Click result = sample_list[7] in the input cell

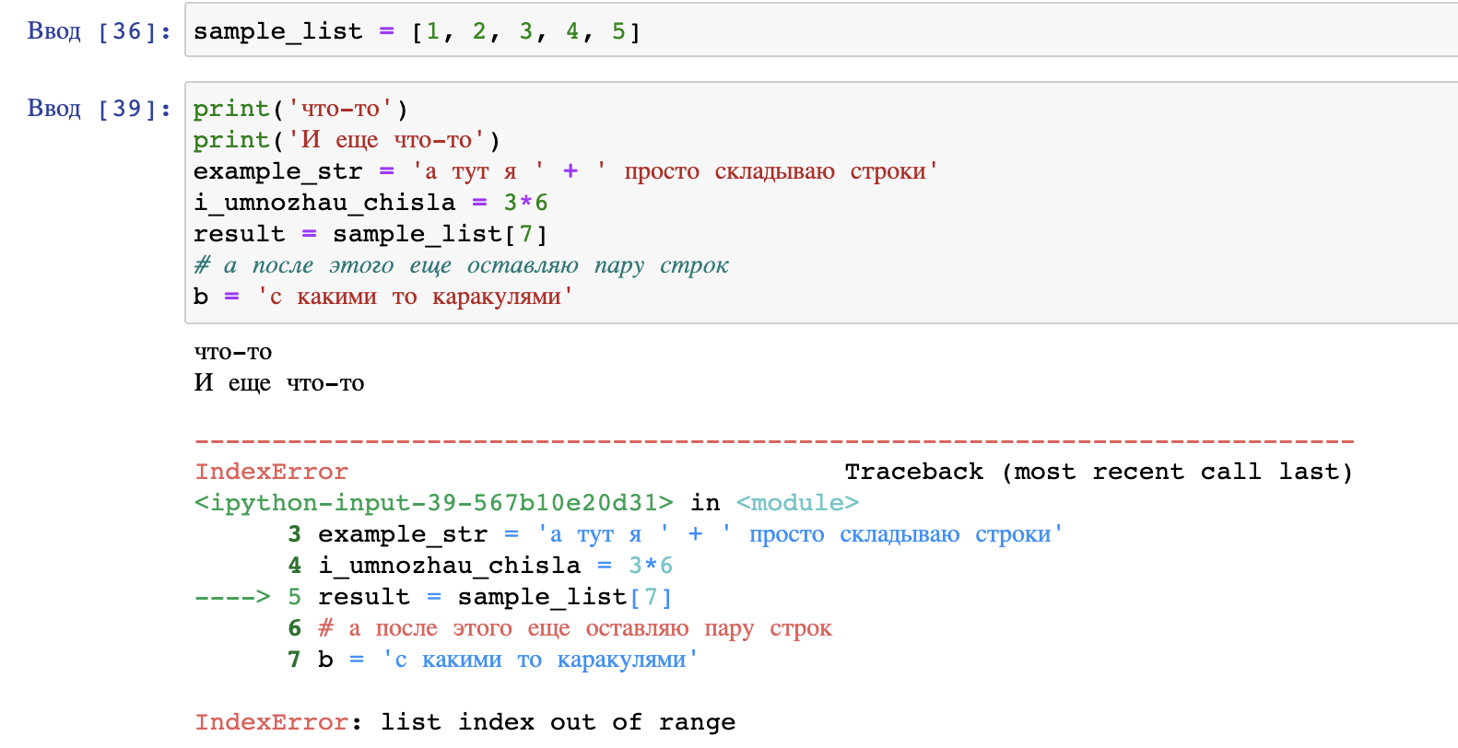click(370, 234)
